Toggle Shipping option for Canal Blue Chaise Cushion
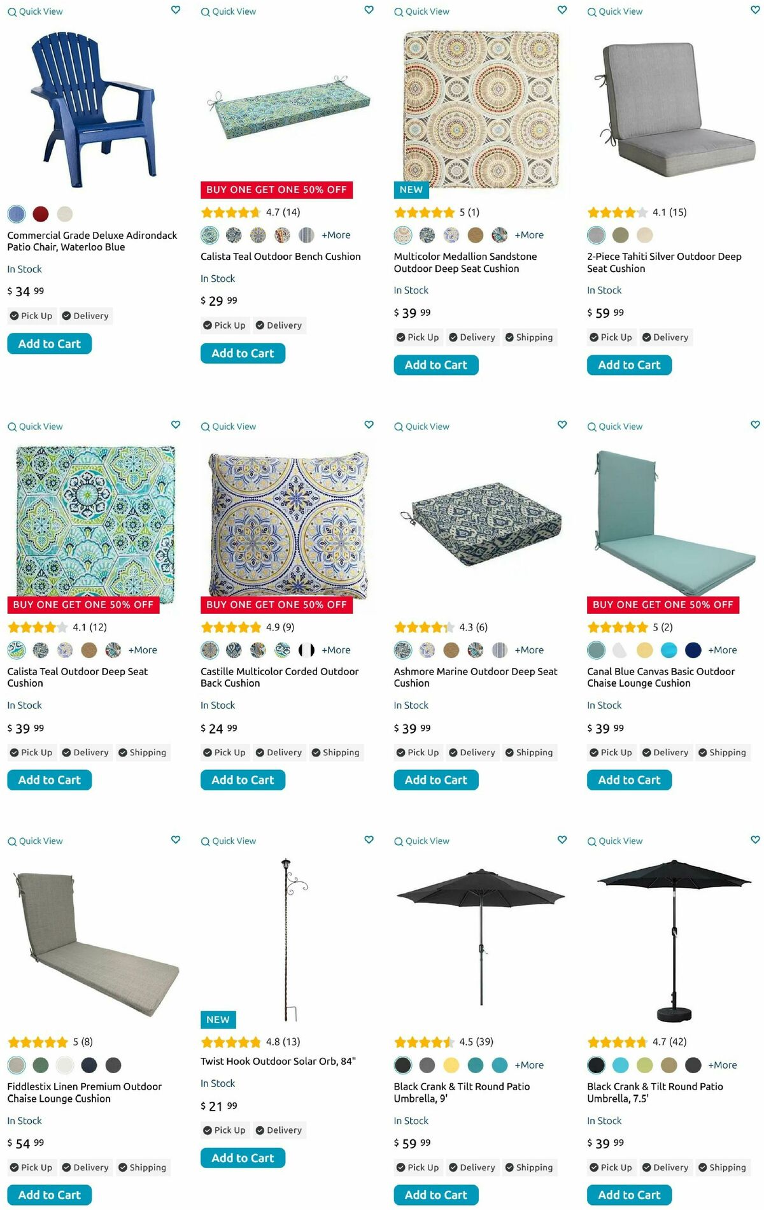764x1210 pixels. point(722,753)
